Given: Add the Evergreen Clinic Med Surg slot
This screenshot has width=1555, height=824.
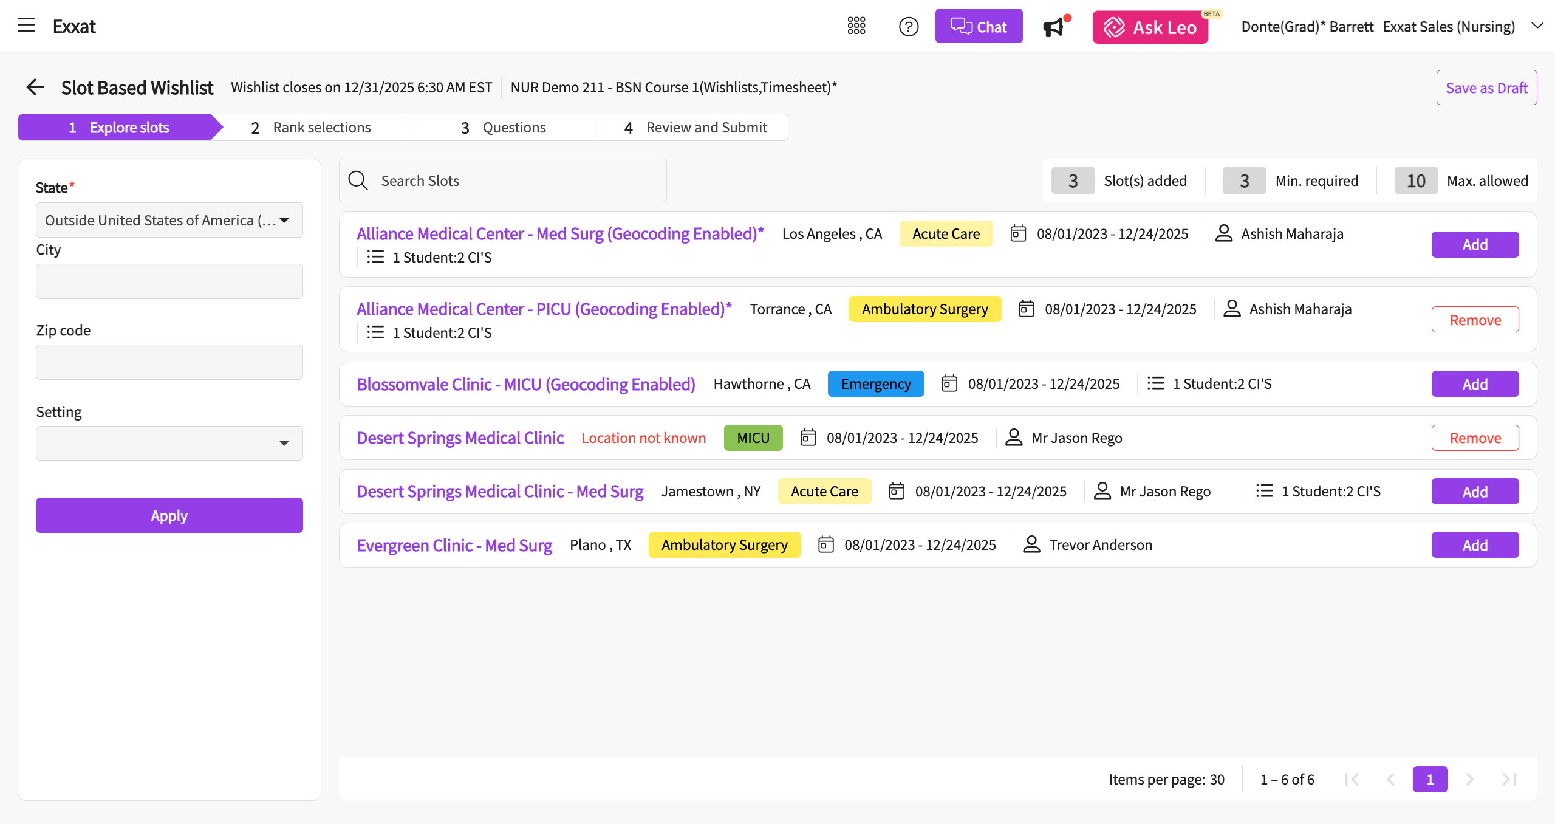Looking at the screenshot, I should coord(1475,544).
